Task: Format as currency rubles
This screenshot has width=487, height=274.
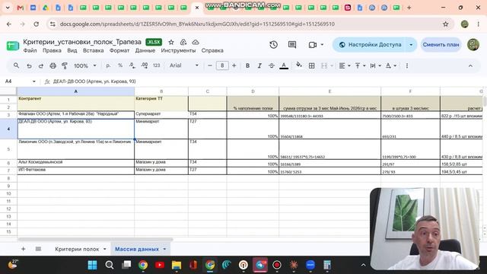Action: pos(108,66)
